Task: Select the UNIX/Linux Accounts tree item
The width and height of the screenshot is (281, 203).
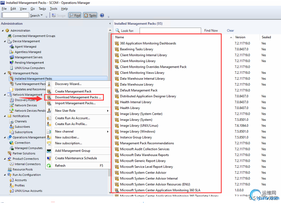Action: click(28, 191)
